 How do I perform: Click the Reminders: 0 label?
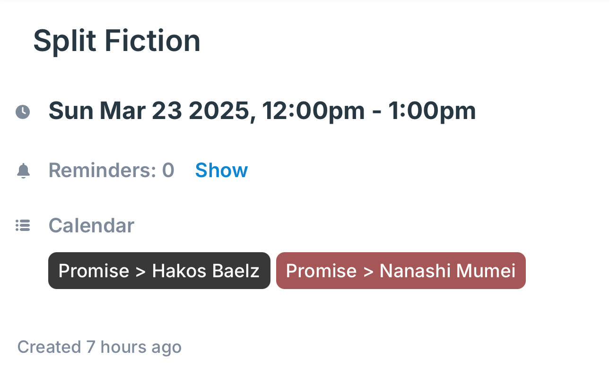(x=112, y=170)
